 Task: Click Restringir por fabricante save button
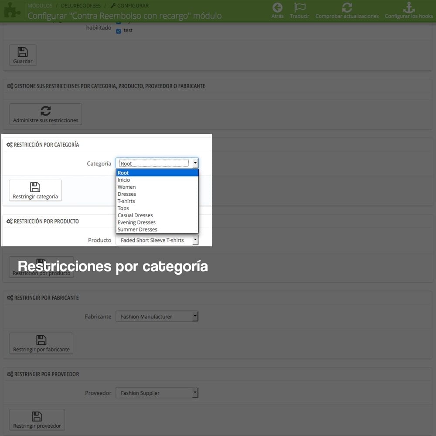tap(41, 344)
